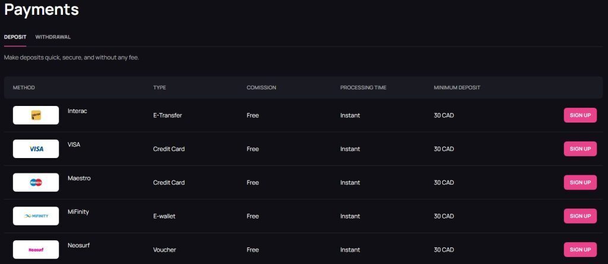Click Sign Up in the Neosurf row

580,250
